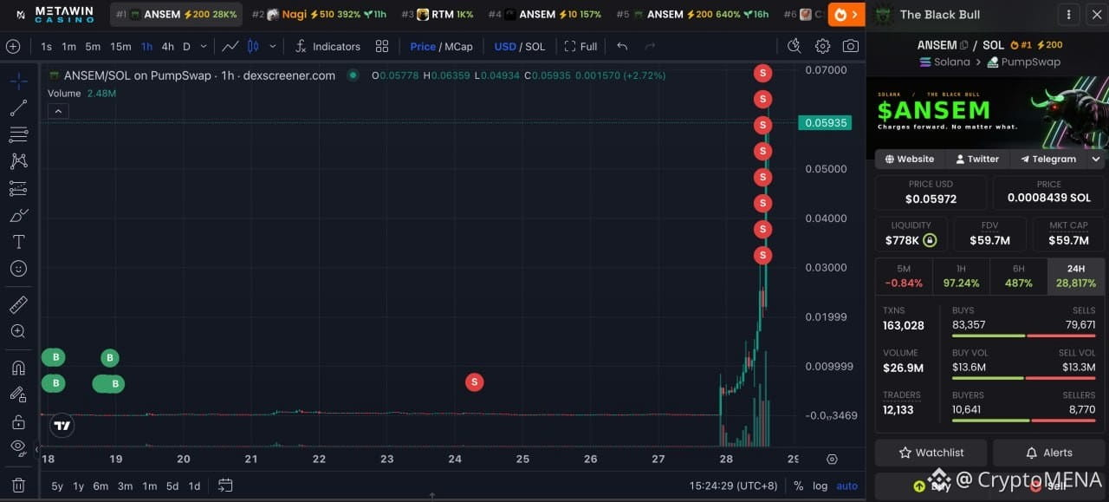Choose the line chart style

pos(230,46)
